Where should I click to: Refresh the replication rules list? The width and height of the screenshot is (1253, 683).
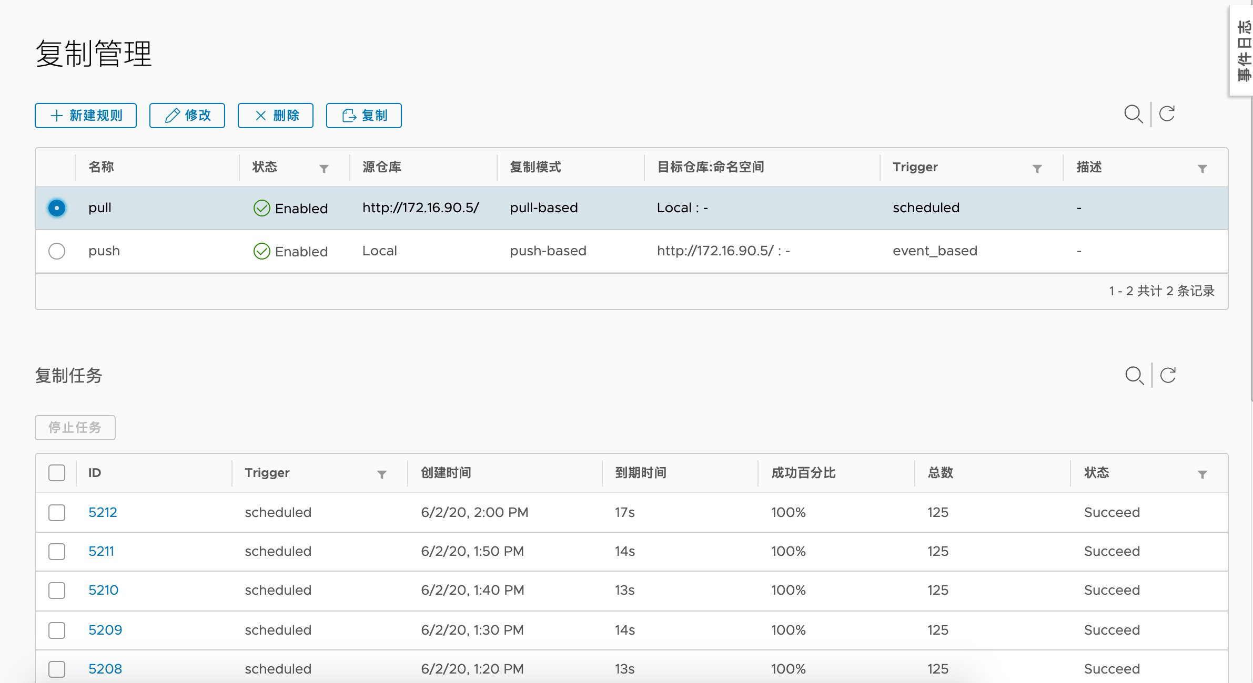pos(1167,114)
